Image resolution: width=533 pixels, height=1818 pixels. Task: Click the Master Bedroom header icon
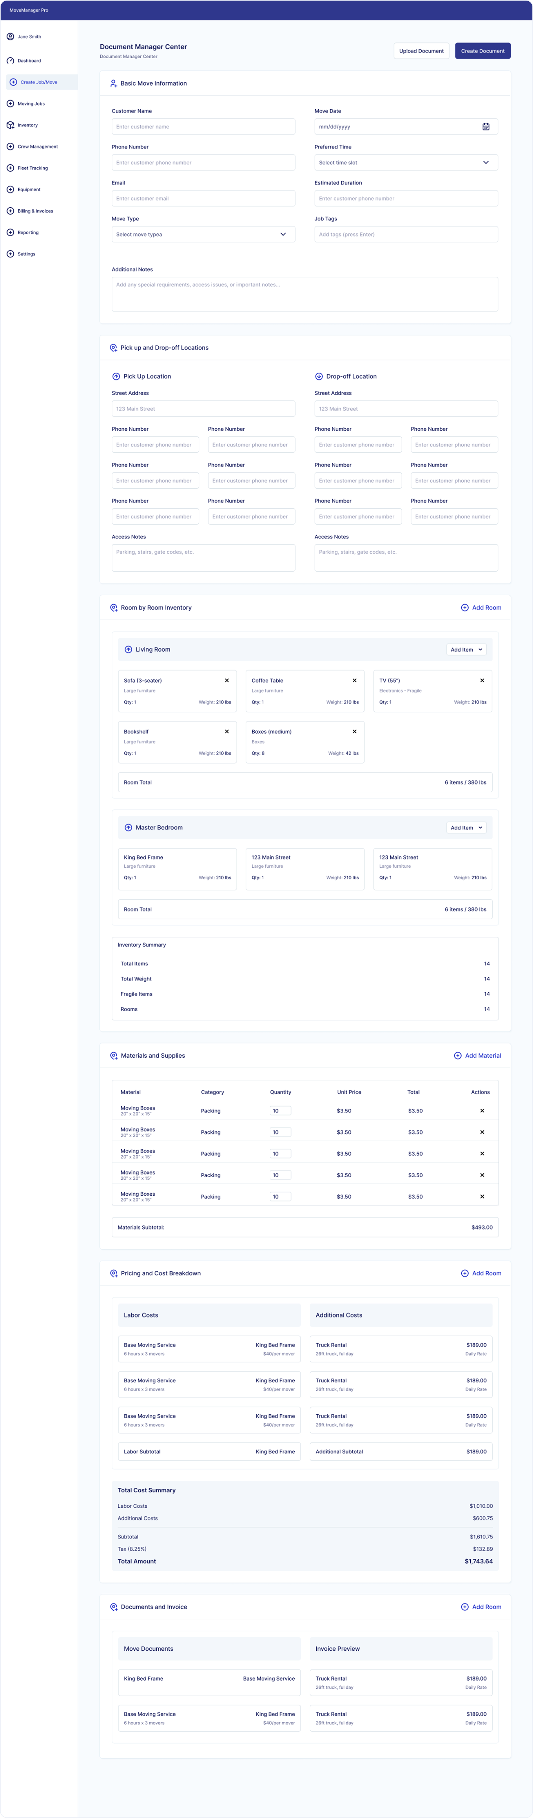point(129,828)
